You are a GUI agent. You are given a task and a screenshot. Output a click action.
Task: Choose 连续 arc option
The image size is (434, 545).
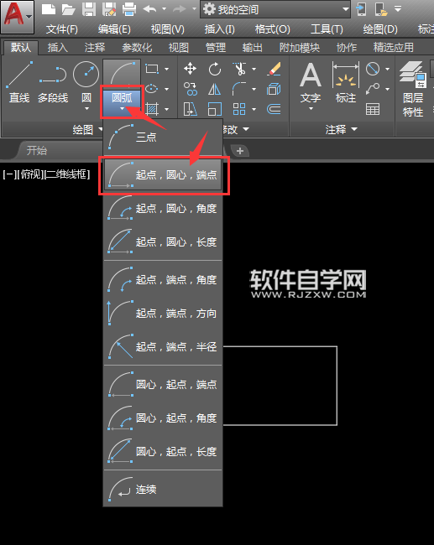coord(163,490)
